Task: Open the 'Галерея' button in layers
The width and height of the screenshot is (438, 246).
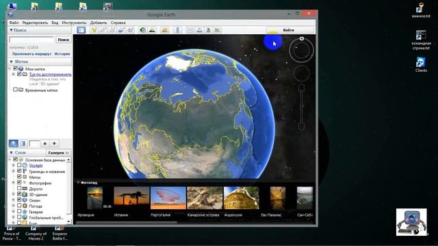Action: 58,152
